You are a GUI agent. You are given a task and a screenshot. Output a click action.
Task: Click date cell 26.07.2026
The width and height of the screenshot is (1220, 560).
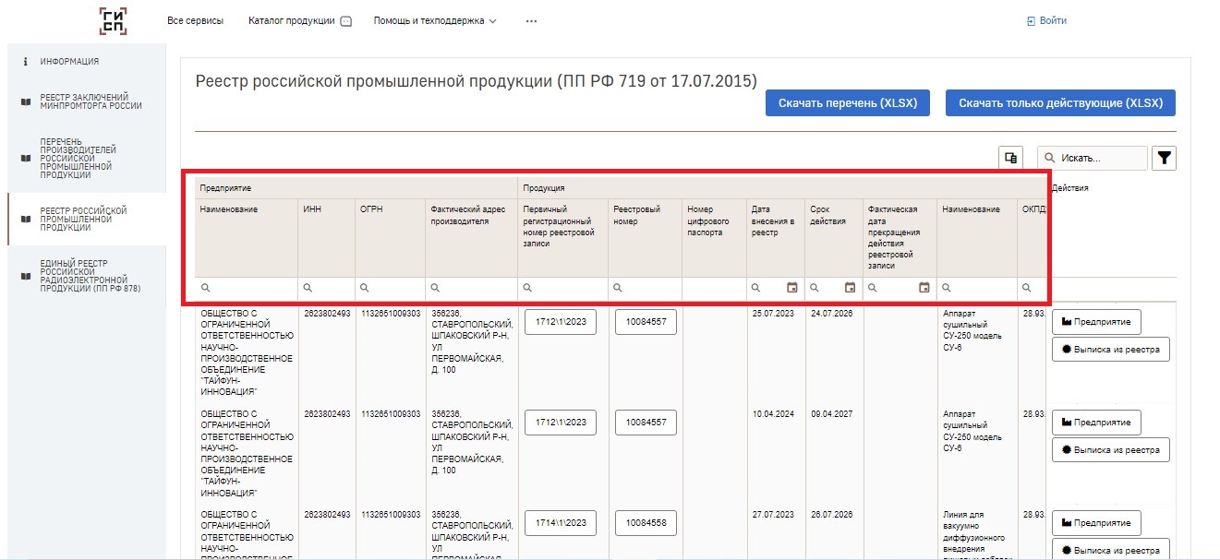[x=831, y=515]
